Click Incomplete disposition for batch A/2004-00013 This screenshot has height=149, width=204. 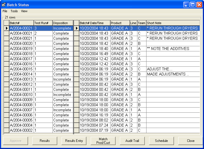(63, 79)
